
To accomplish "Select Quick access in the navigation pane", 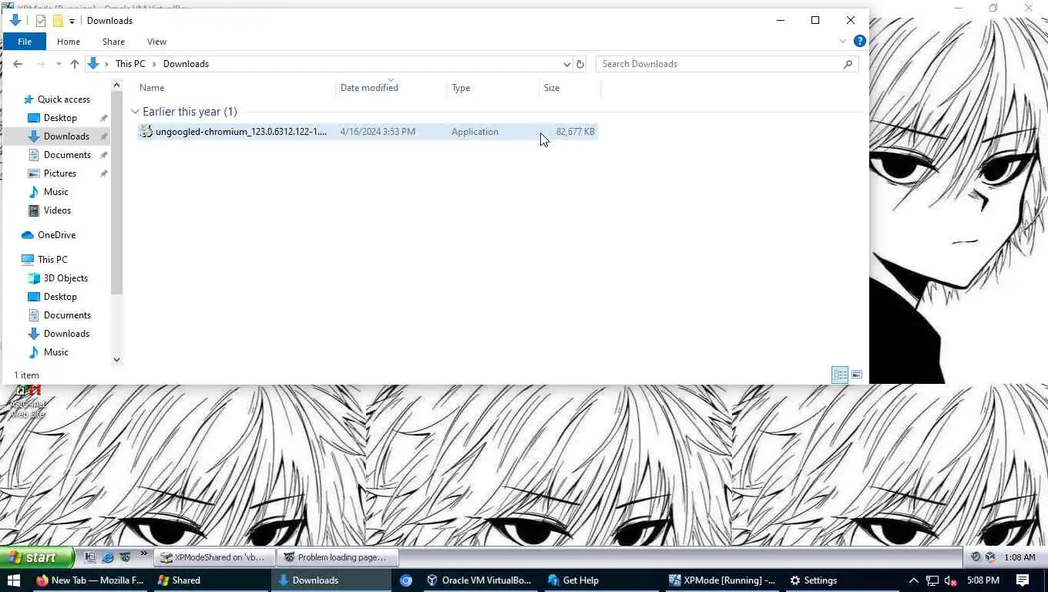I will tap(63, 99).
